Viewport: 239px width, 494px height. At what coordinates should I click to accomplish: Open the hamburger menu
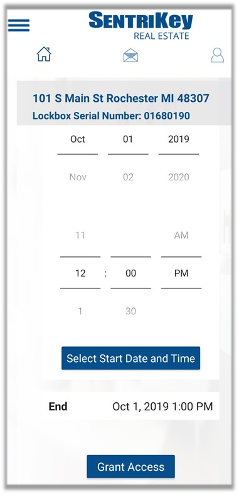click(19, 25)
